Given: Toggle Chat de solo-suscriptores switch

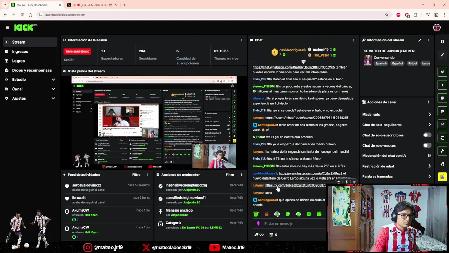Looking at the screenshot, I should 427,135.
